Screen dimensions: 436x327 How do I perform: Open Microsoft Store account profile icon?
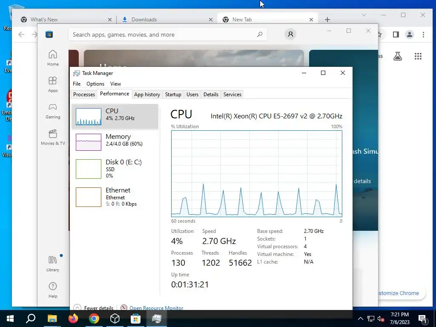tap(290, 34)
